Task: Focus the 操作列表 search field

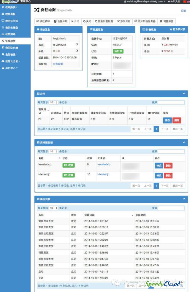Action: click(x=171, y=208)
